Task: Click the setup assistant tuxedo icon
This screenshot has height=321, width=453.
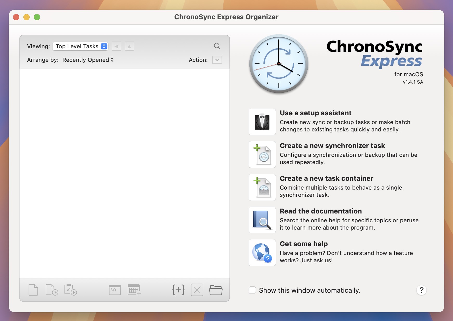Action: (262, 122)
